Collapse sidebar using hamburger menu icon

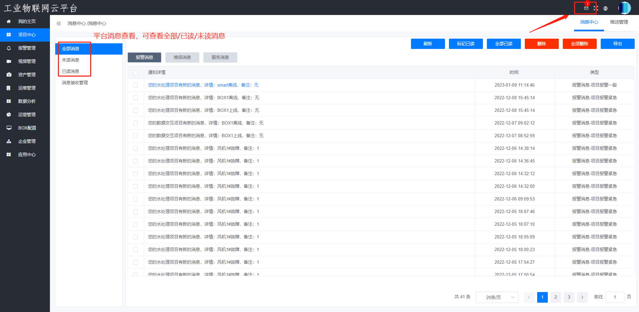59,23
